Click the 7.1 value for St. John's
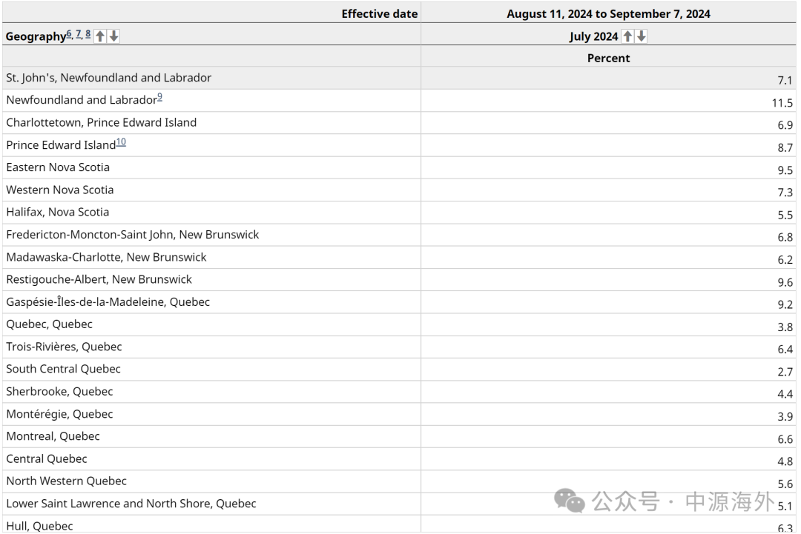The height and width of the screenshot is (534, 801). (x=785, y=81)
